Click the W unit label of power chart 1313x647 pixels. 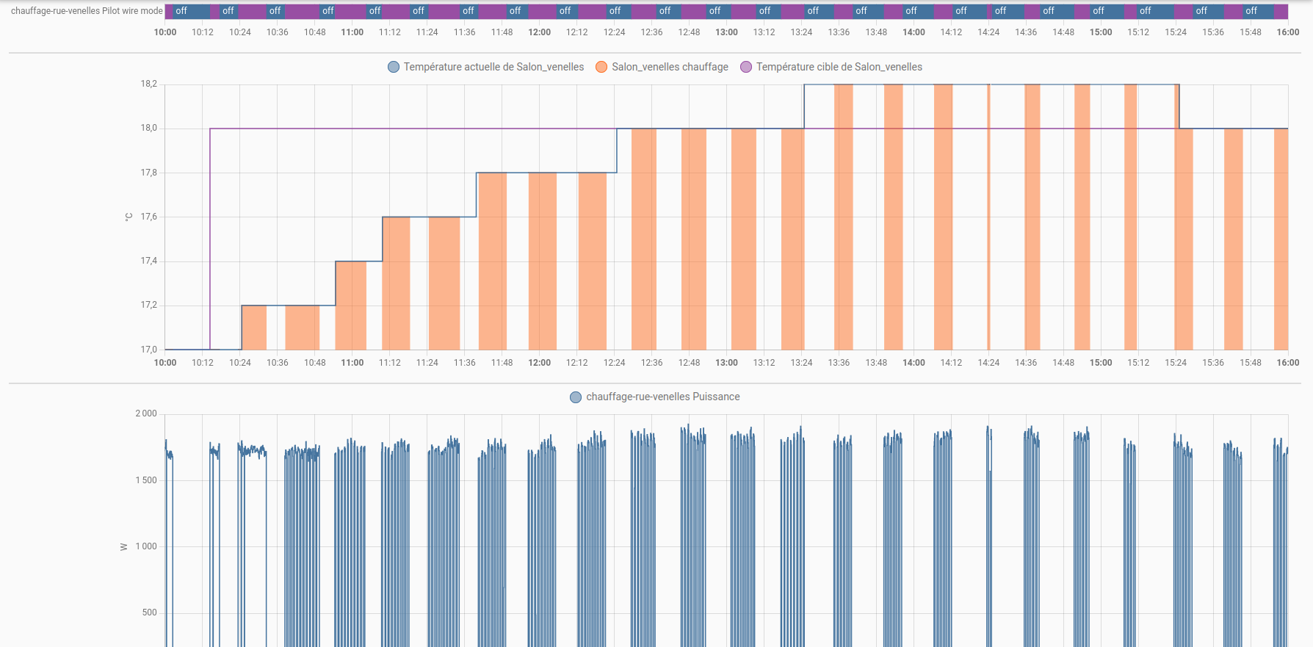[x=123, y=547]
